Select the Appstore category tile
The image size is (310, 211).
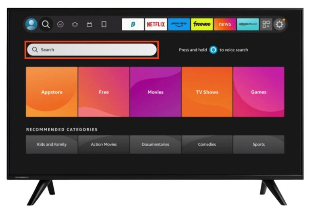pyautogui.click(x=52, y=92)
